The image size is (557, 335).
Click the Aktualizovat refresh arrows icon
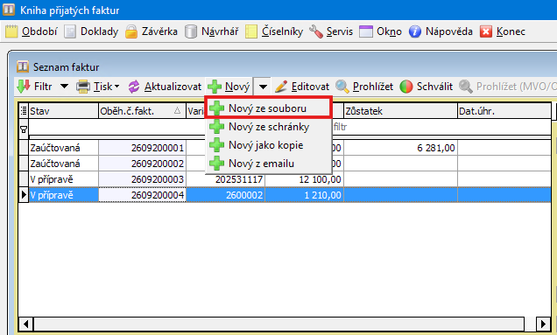134,87
